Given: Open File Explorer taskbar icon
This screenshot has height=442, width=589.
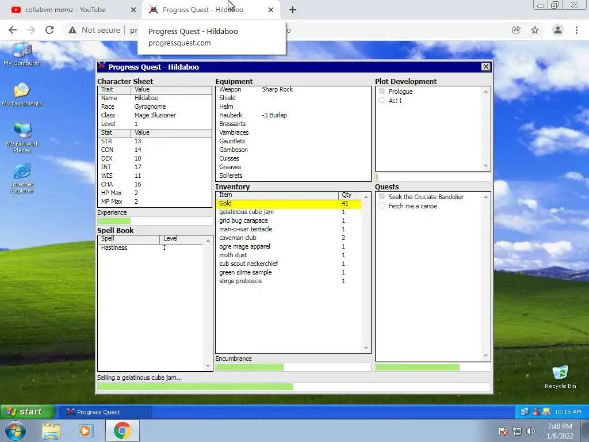Looking at the screenshot, I should coord(51,430).
